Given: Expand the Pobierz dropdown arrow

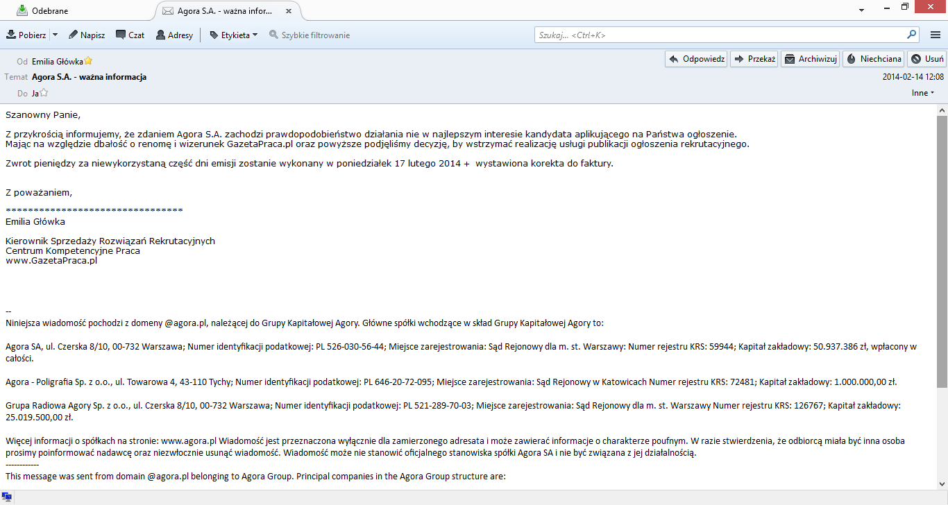Looking at the screenshot, I should click(55, 35).
